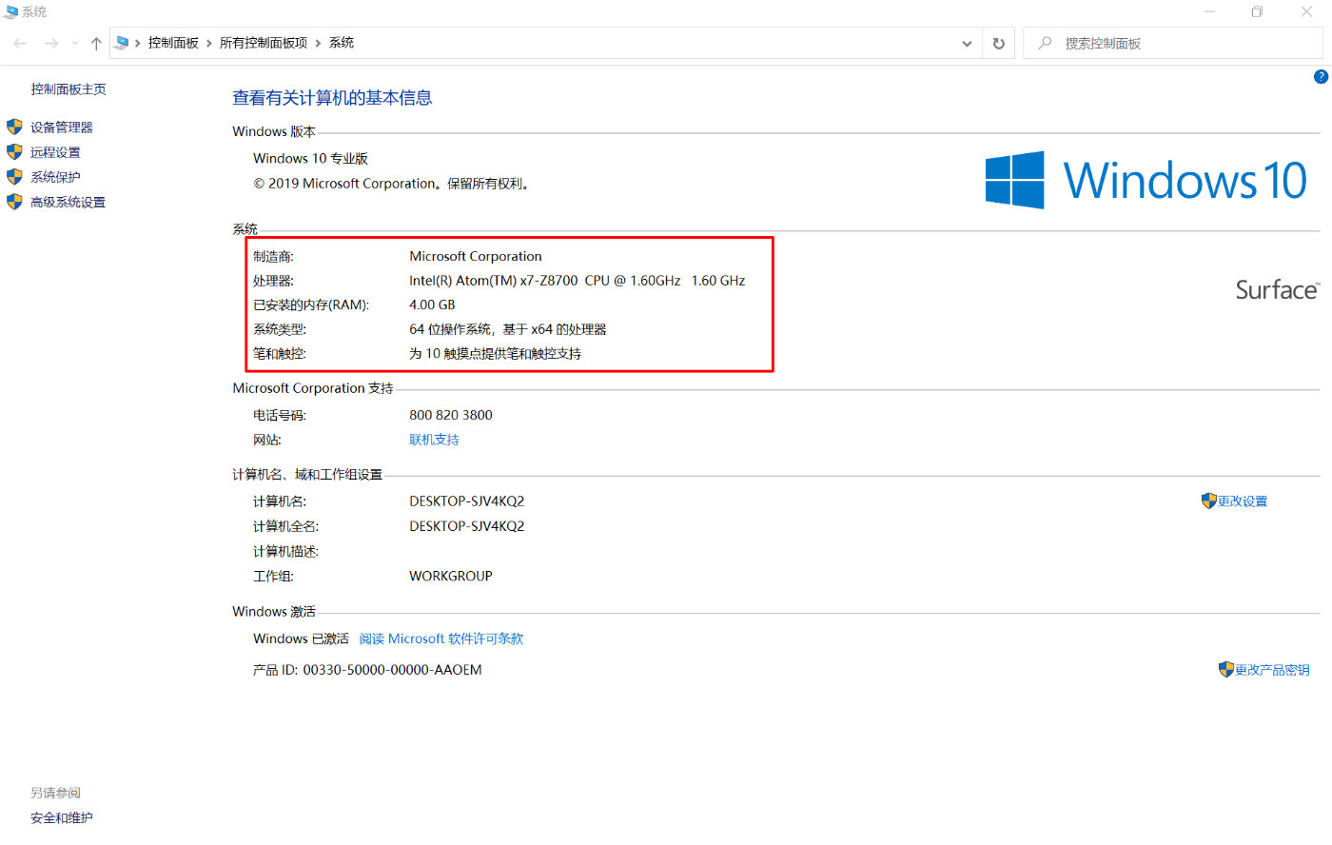The height and width of the screenshot is (845, 1332).
Task: Click the product ID 00330-50000-00000-AAOEM
Action: 392,670
